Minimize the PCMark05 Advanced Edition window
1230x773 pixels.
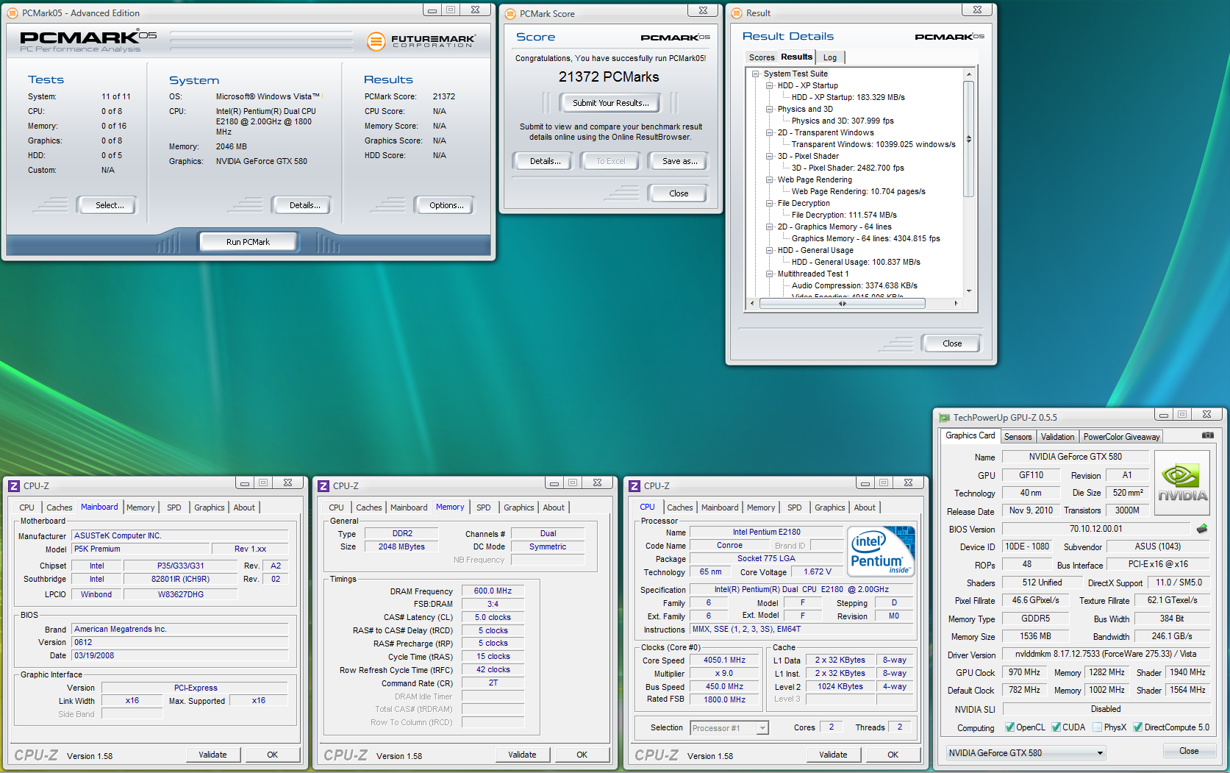tap(432, 10)
